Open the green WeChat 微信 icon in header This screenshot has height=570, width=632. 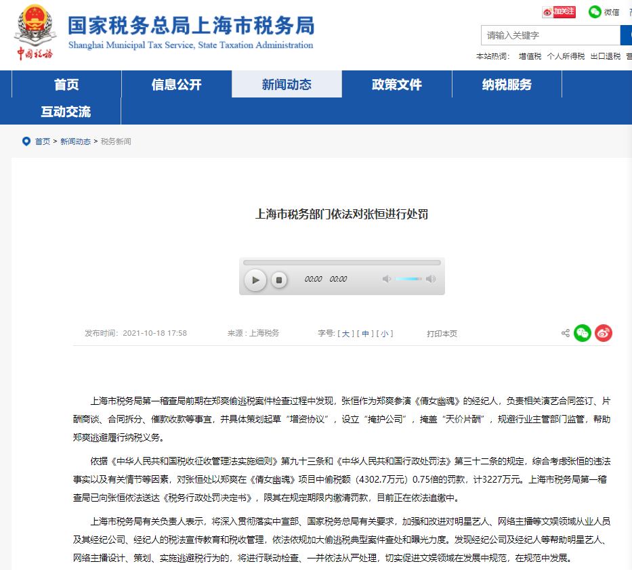(595, 12)
